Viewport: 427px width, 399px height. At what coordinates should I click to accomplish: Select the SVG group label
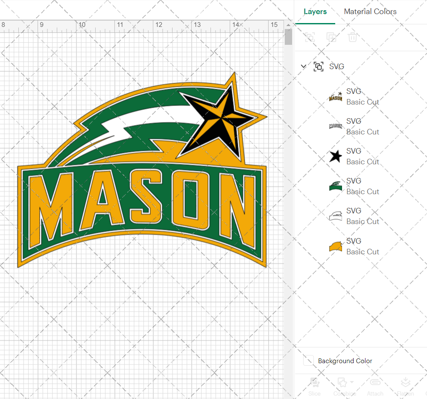coord(336,67)
